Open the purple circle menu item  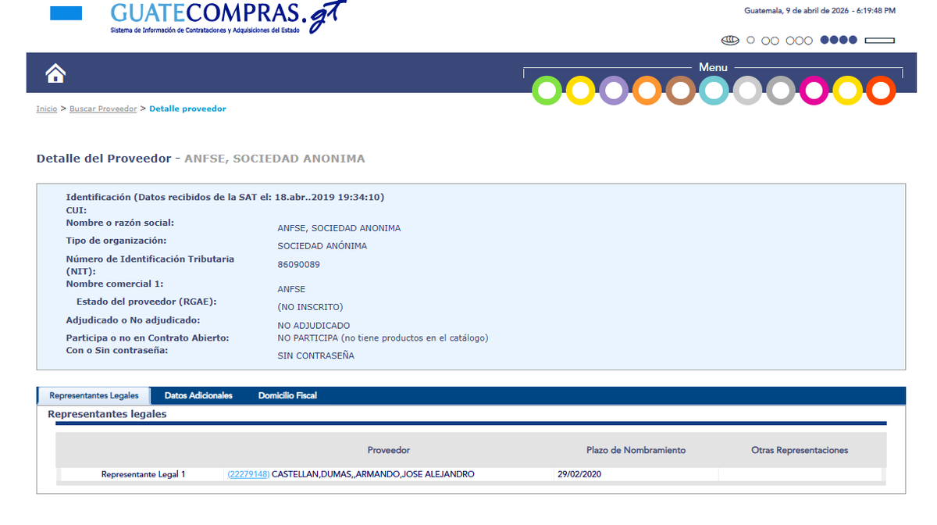pos(614,91)
